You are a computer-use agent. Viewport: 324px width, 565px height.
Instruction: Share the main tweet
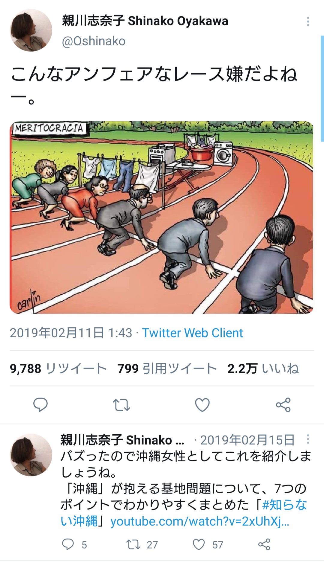pos(283,405)
